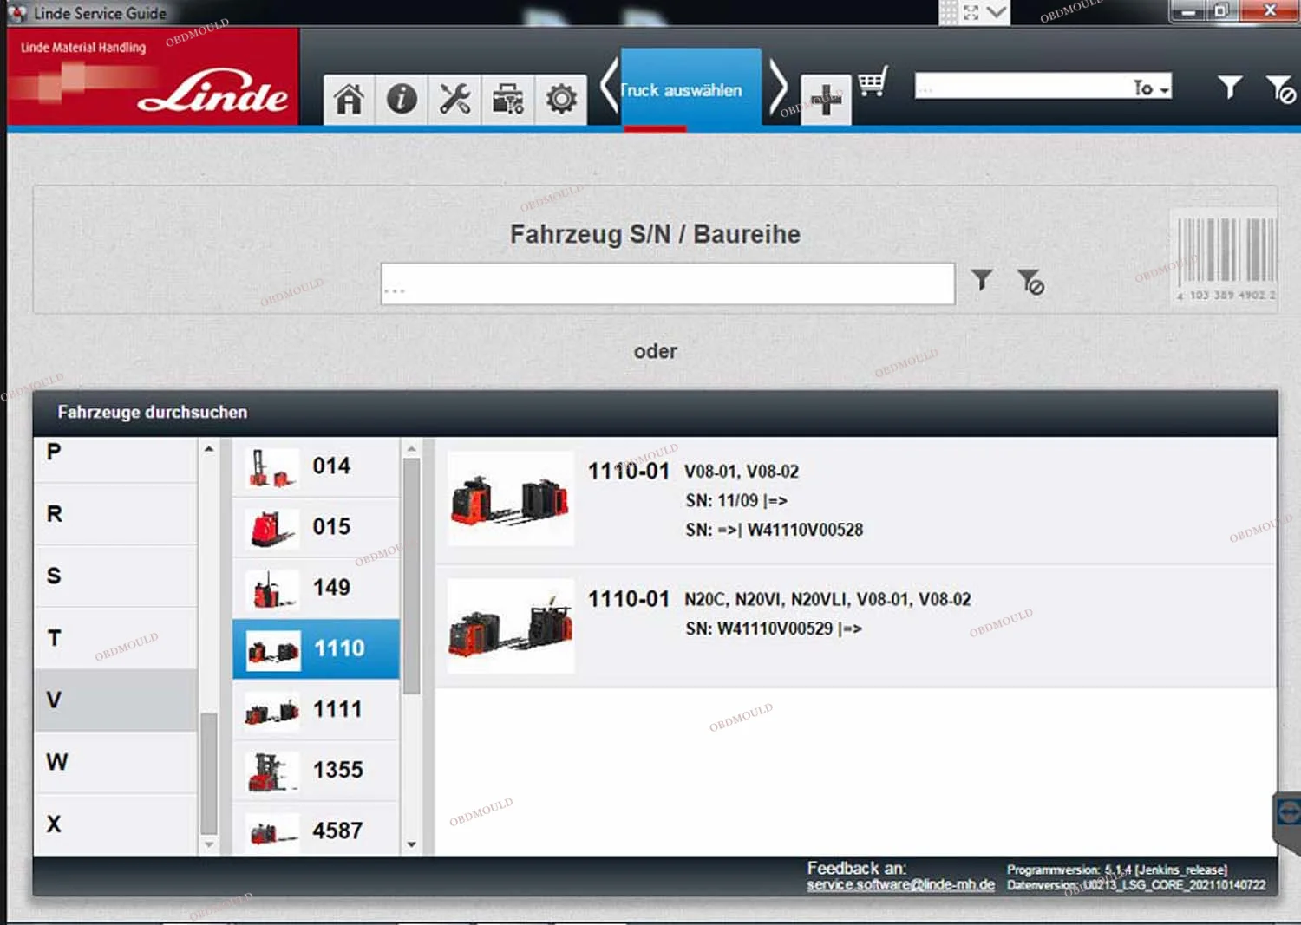Choose series 015 in the series list
This screenshot has height=925, width=1301.
click(x=316, y=527)
